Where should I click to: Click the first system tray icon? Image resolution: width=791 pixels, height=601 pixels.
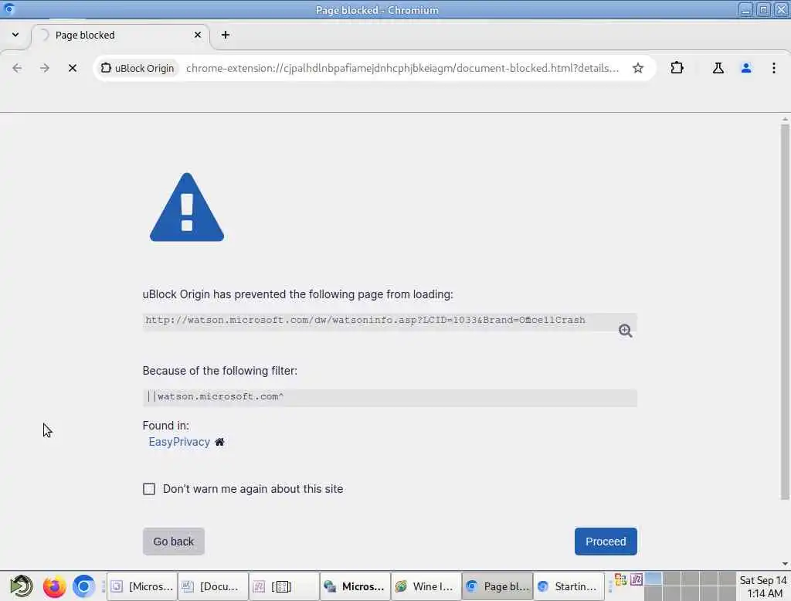tap(620, 579)
